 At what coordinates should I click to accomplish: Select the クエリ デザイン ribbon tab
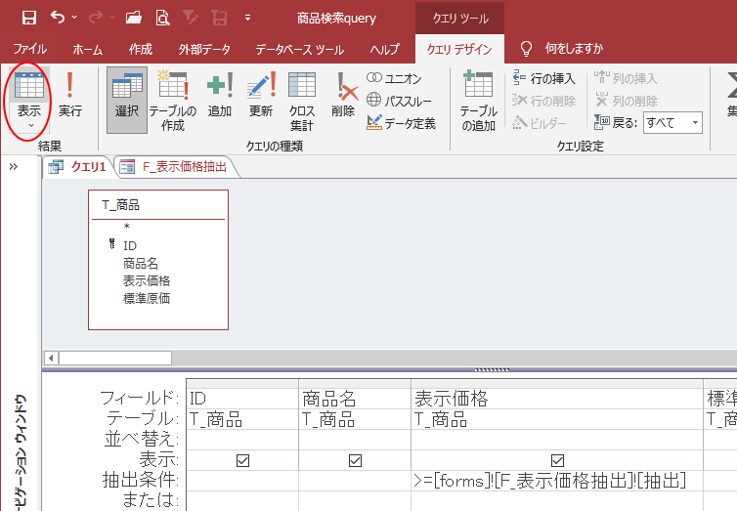459,49
